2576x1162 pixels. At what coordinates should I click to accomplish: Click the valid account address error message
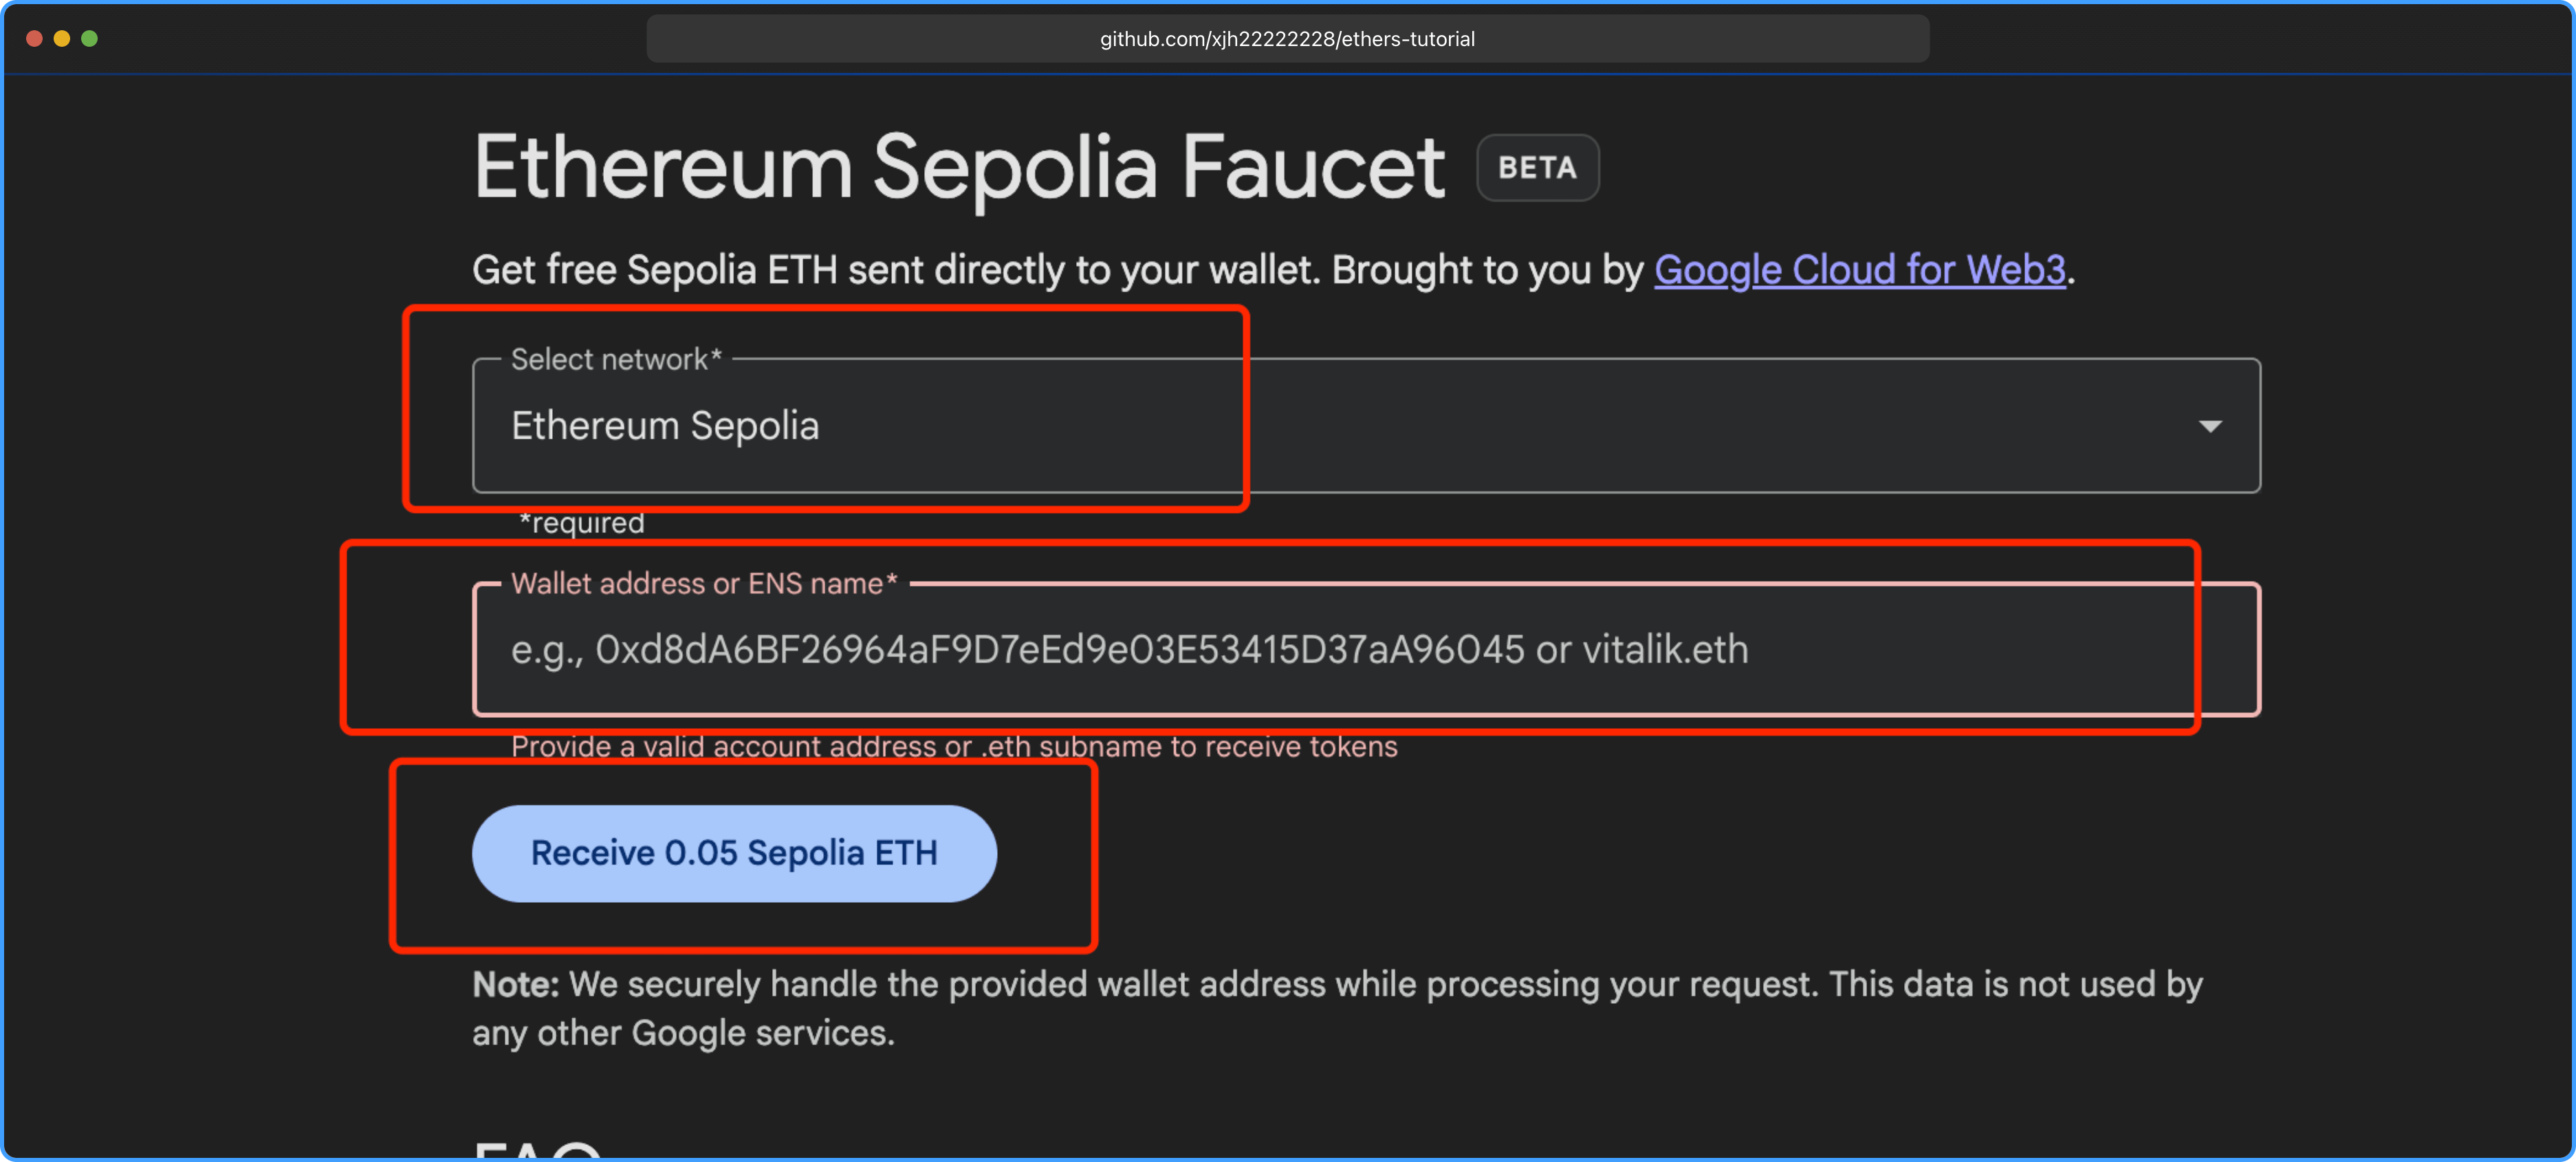pos(954,747)
